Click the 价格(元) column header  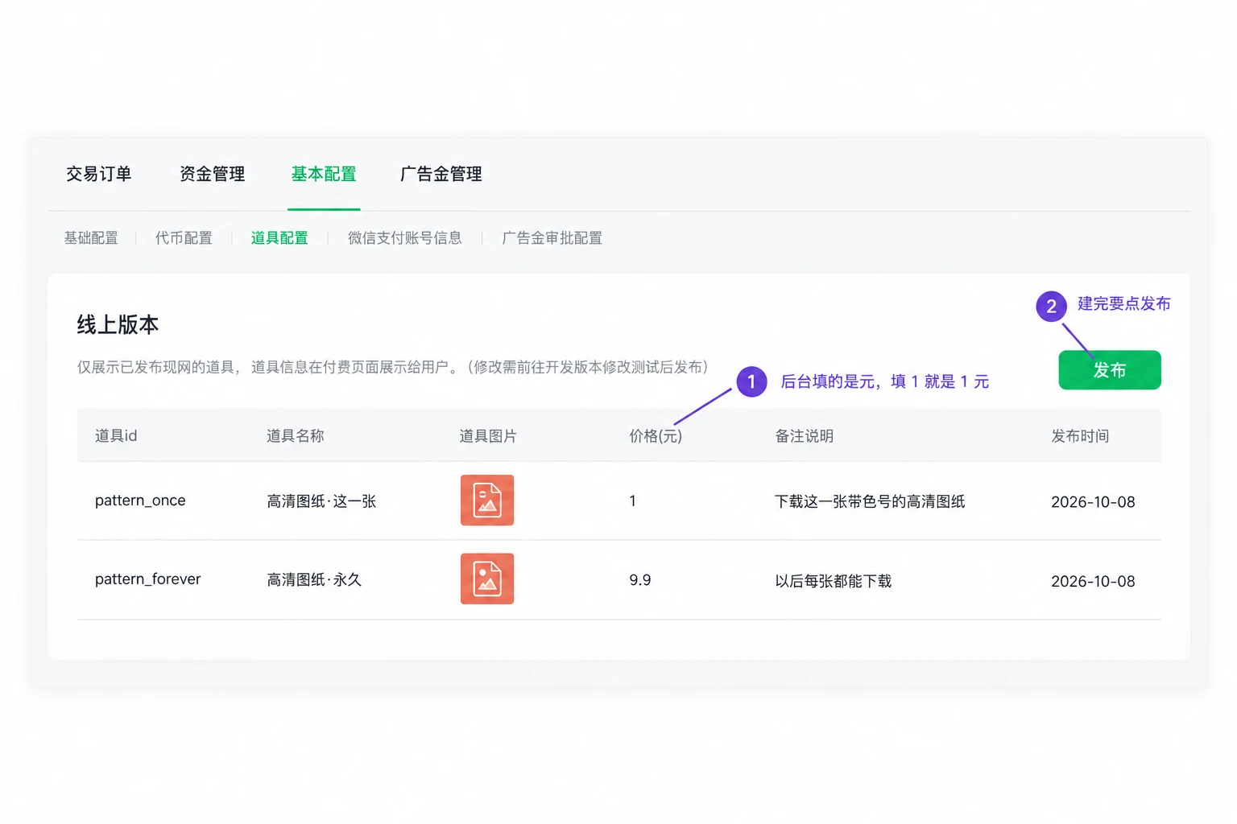click(656, 436)
